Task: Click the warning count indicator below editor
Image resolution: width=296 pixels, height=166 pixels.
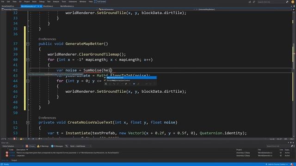Action: (x=22, y=139)
